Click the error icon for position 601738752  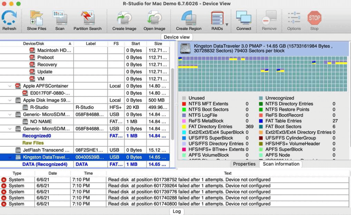tap(4, 180)
